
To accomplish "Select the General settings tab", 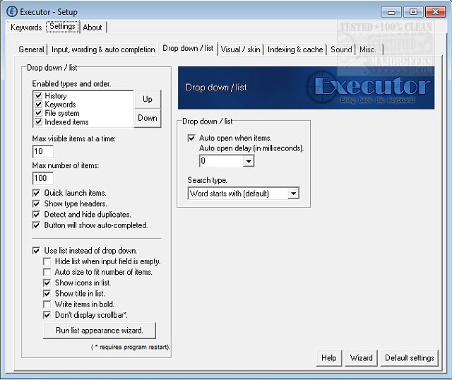I will [x=31, y=49].
